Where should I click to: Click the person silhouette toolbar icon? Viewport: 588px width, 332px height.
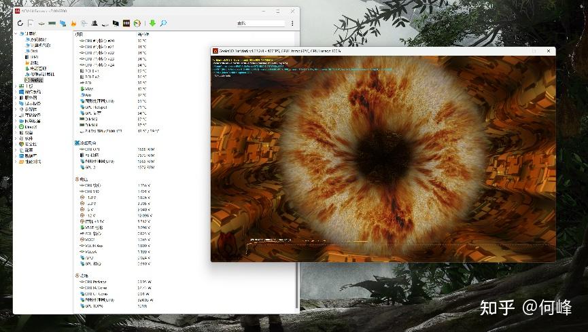[x=94, y=23]
